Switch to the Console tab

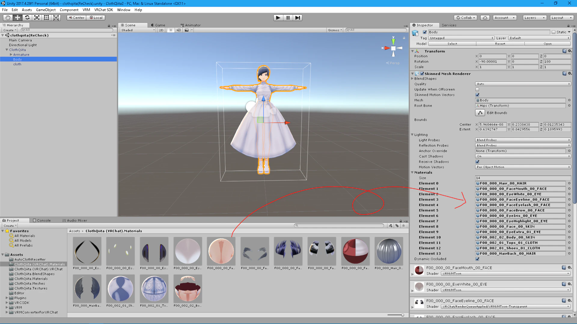(42, 220)
